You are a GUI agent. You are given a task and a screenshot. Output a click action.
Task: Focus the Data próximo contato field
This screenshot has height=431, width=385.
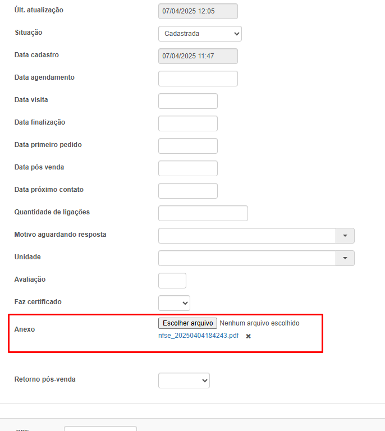pos(188,191)
